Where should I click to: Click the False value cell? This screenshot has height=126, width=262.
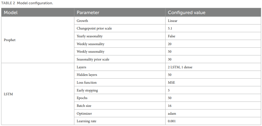coord(213,36)
